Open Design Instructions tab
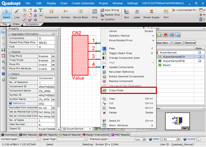 (96, 135)
